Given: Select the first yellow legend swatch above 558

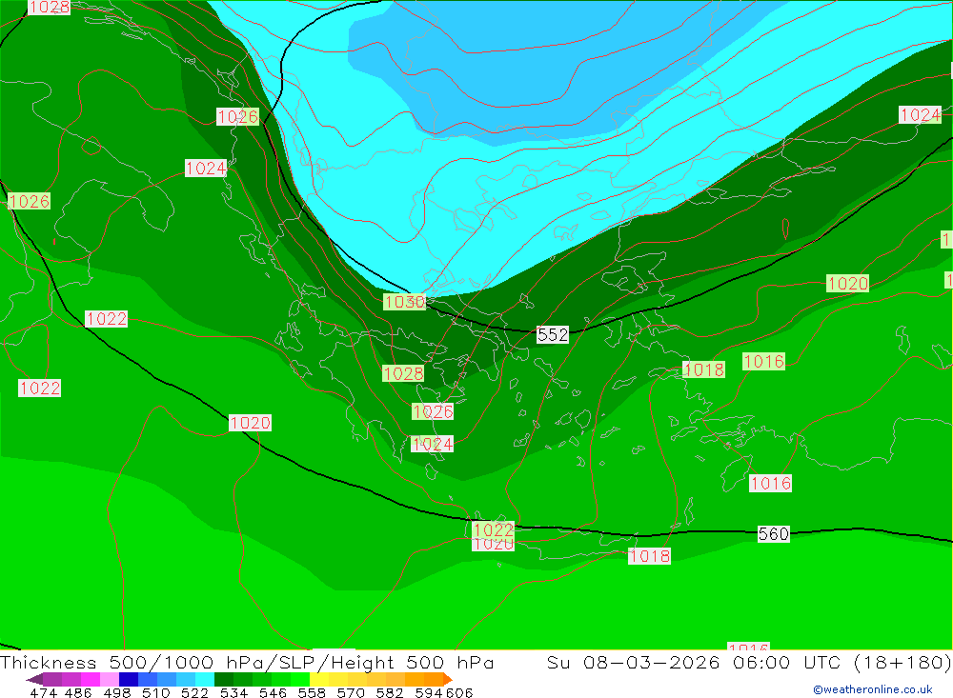Looking at the screenshot, I should pos(319,679).
